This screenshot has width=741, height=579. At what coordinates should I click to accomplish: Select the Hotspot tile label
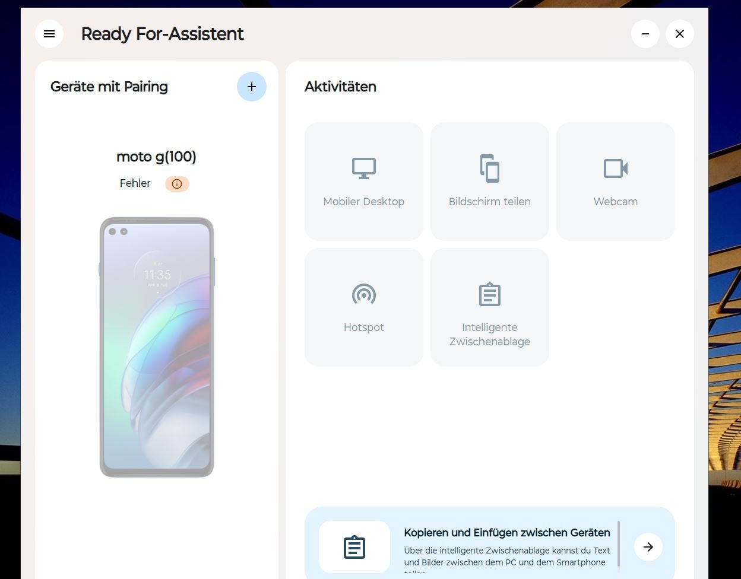[364, 327]
